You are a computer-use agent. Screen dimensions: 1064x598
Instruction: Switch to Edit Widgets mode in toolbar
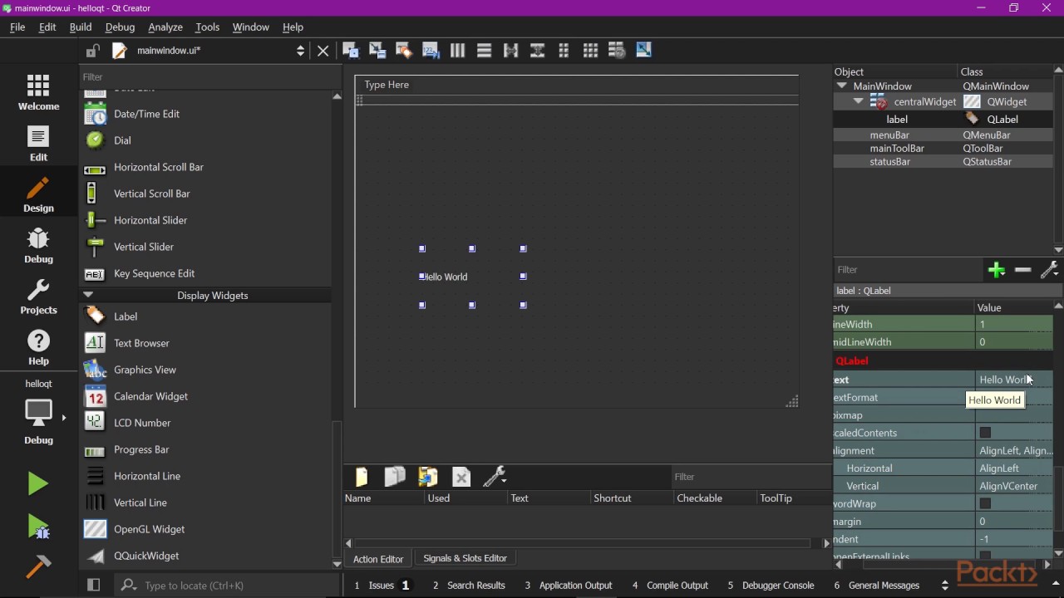[x=351, y=51]
